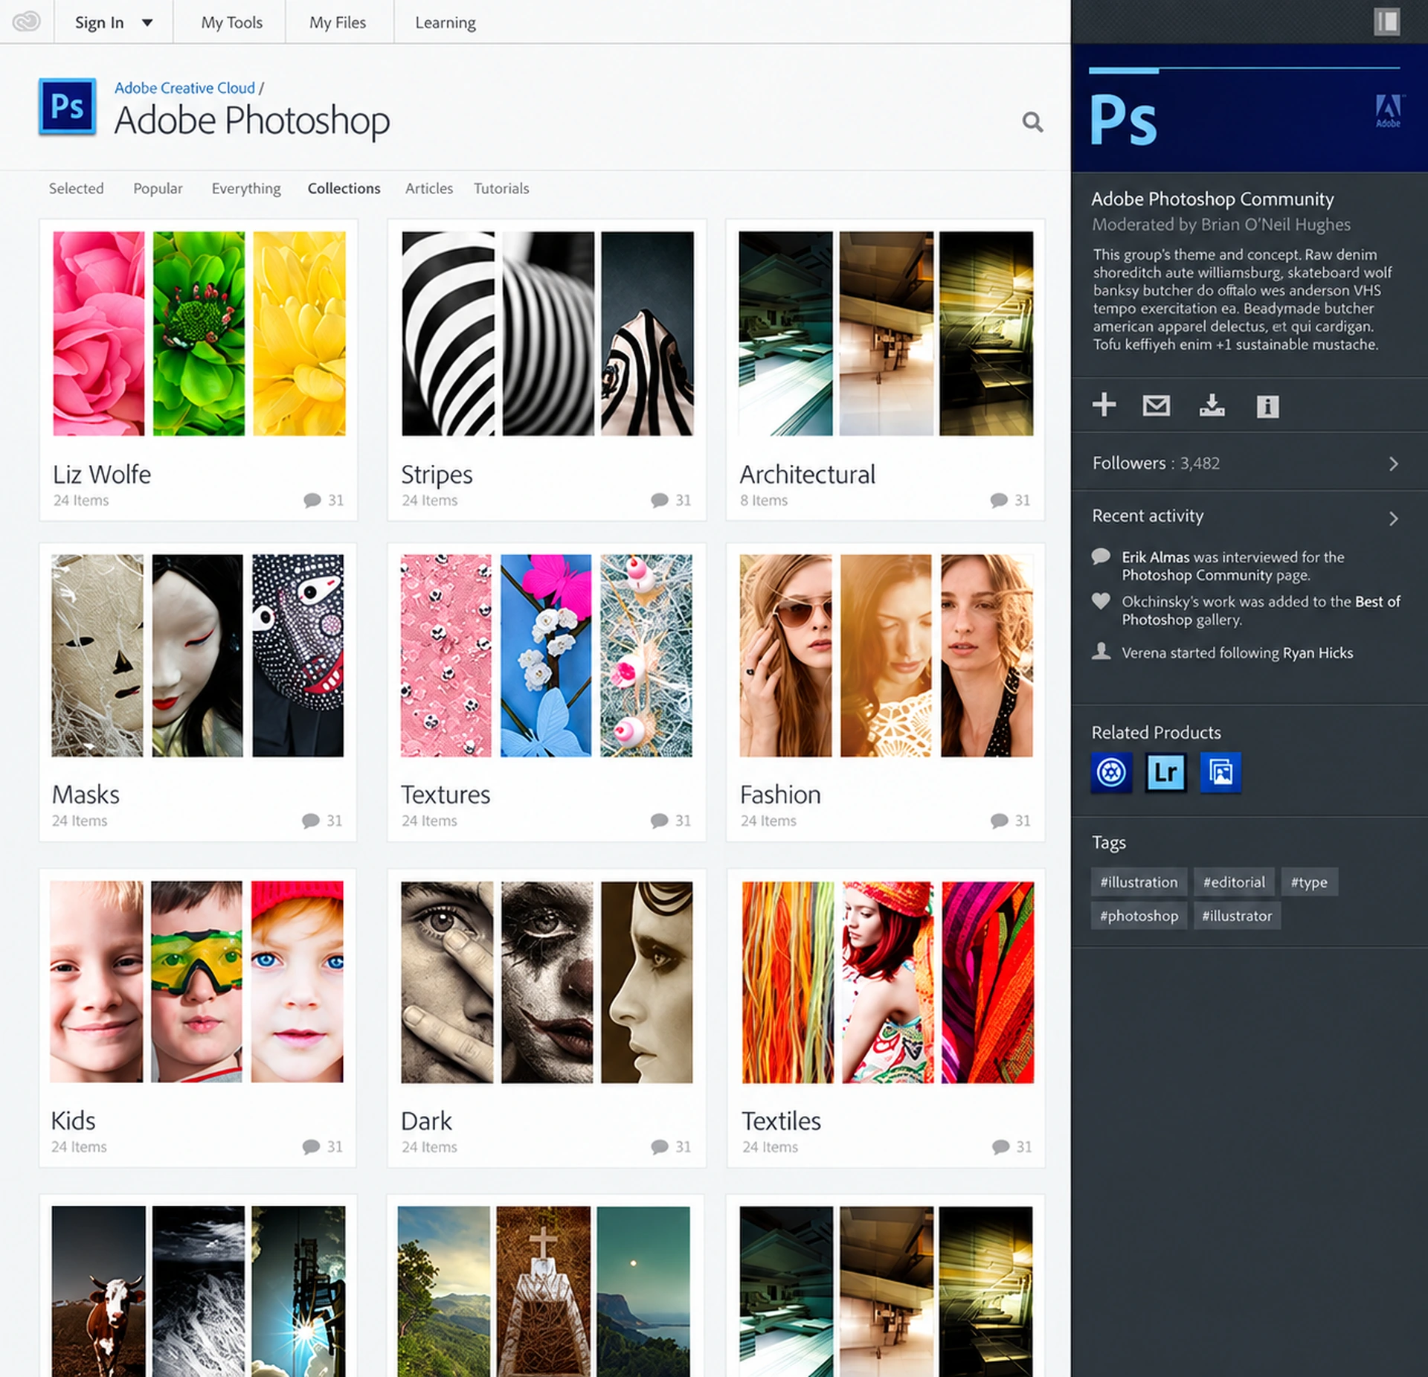Click the plus follow icon
The height and width of the screenshot is (1377, 1428).
pyautogui.click(x=1104, y=405)
